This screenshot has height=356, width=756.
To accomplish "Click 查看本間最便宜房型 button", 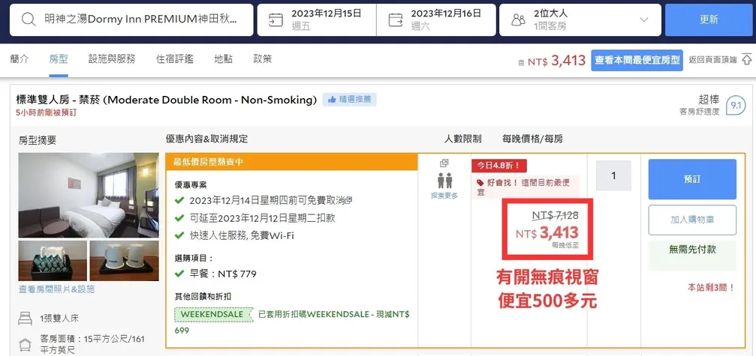I will point(637,61).
